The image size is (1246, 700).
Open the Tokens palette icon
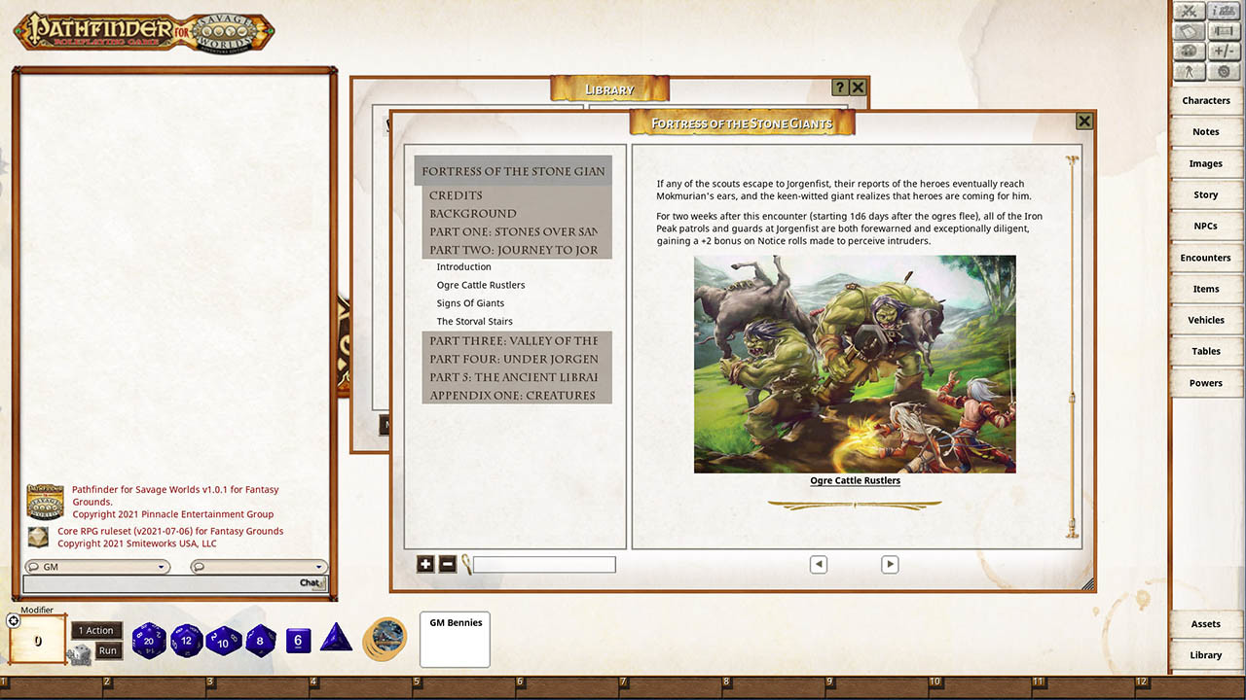tap(1189, 50)
